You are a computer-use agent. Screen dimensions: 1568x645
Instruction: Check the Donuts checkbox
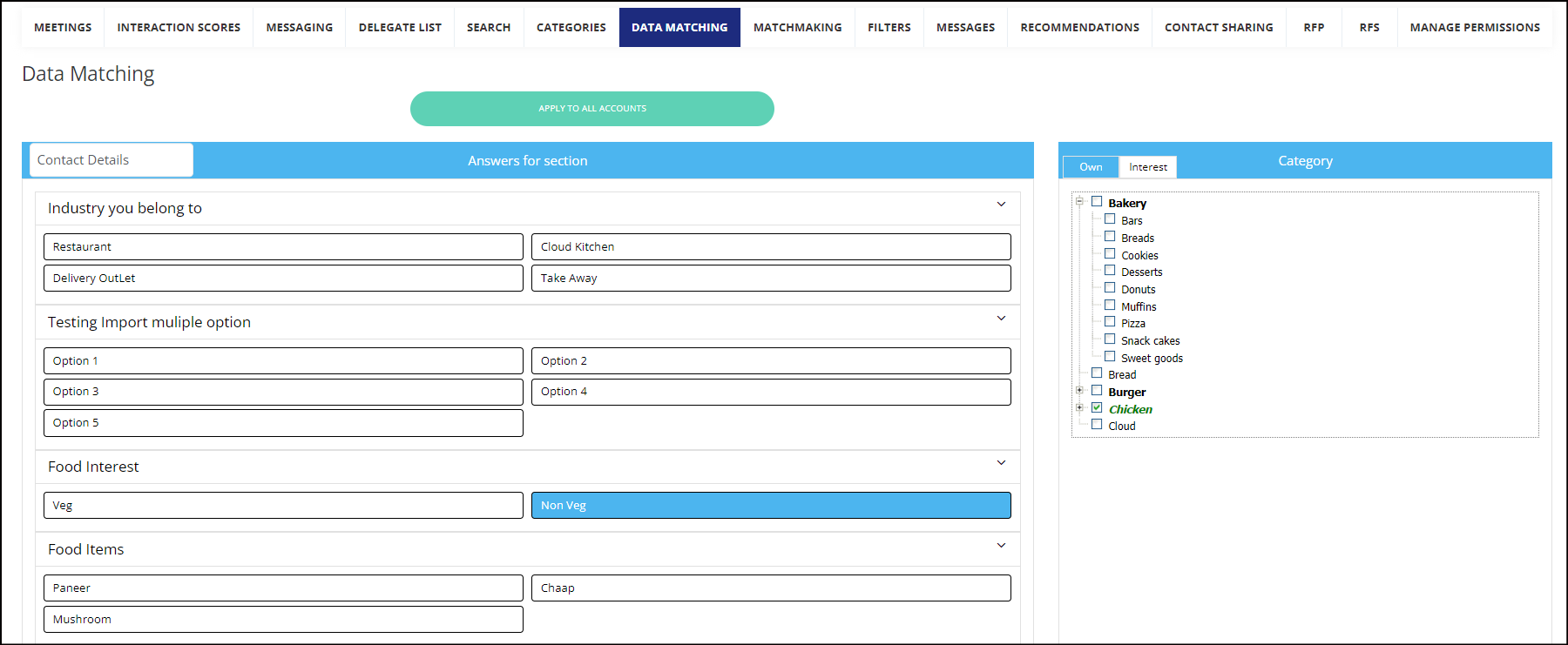(x=1110, y=288)
